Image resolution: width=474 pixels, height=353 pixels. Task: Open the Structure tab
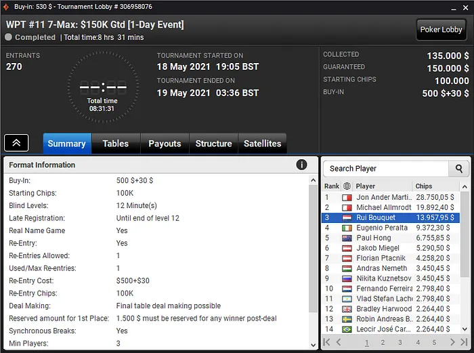pyautogui.click(x=214, y=144)
